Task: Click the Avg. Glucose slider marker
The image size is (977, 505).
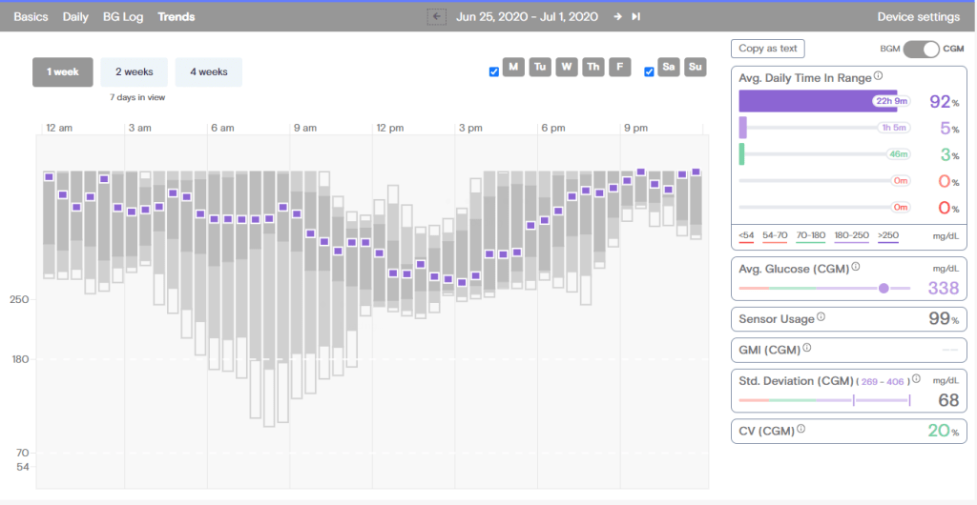Action: point(883,288)
